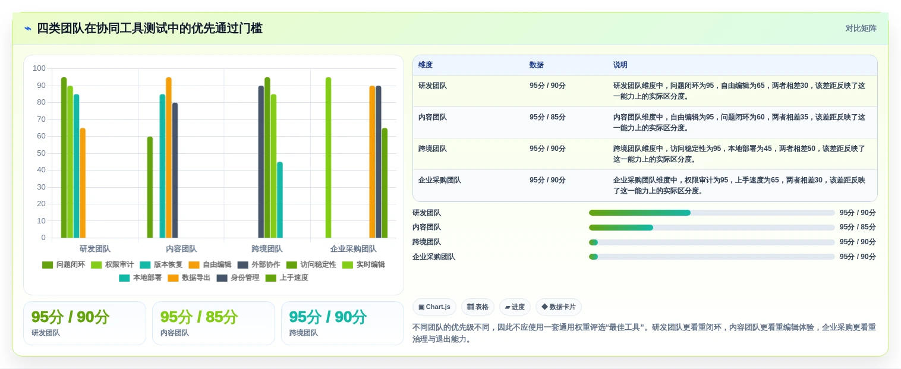Click the short teal 本地部署 bar in 跨境团队 group
Image resolution: width=901 pixels, height=369 pixels.
click(x=280, y=200)
